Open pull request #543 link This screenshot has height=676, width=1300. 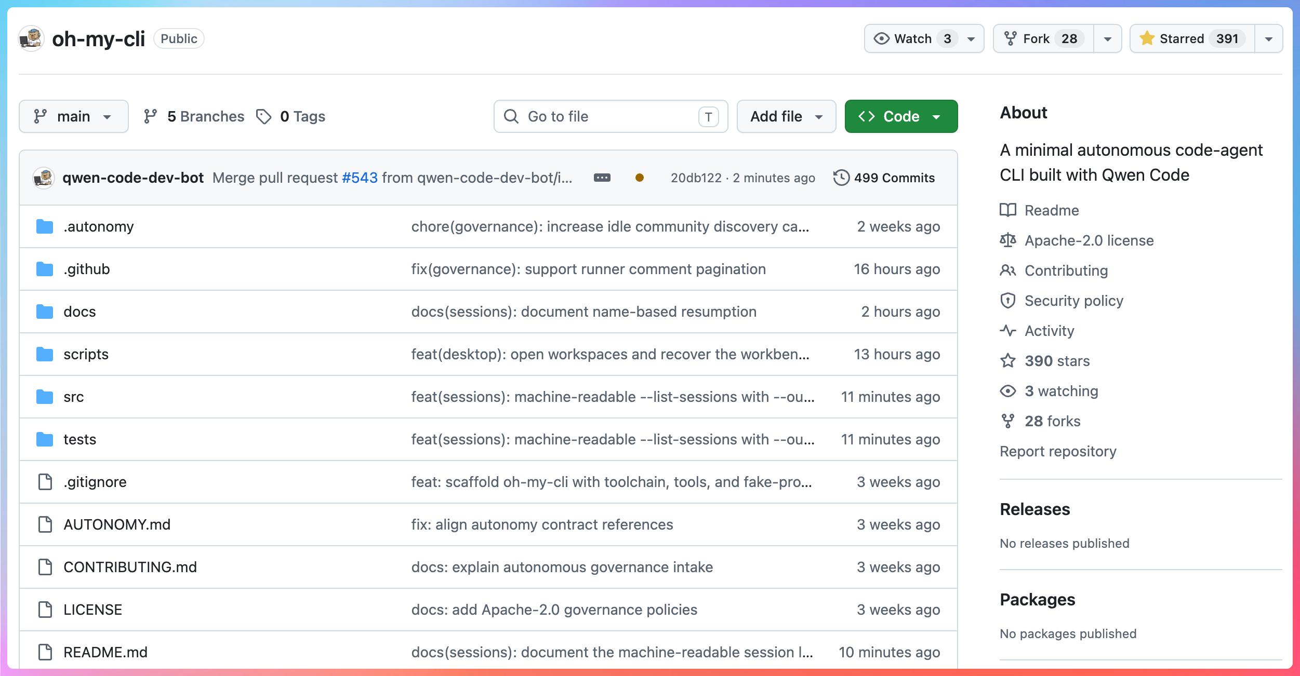coord(360,178)
